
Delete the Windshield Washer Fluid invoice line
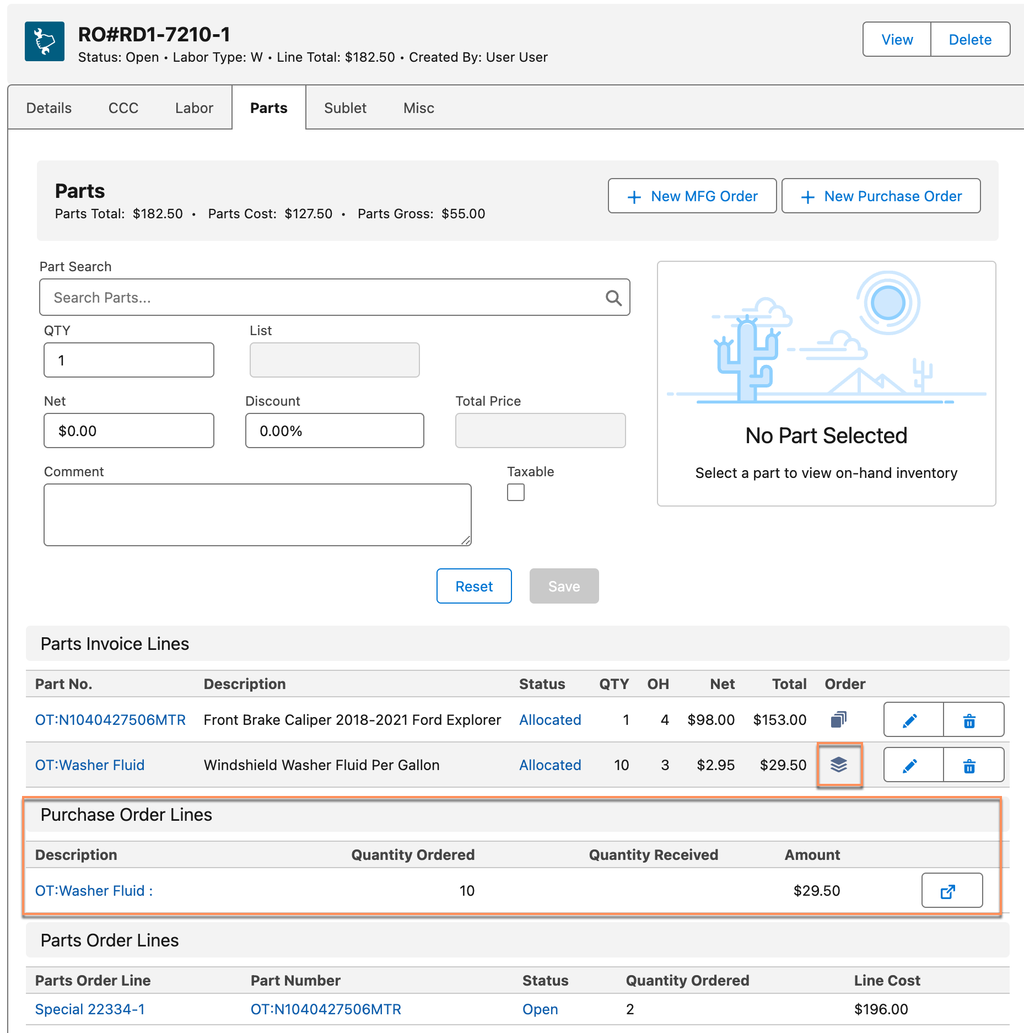point(973,765)
